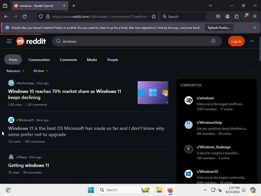Click the 1.2K comments count text

36,104
